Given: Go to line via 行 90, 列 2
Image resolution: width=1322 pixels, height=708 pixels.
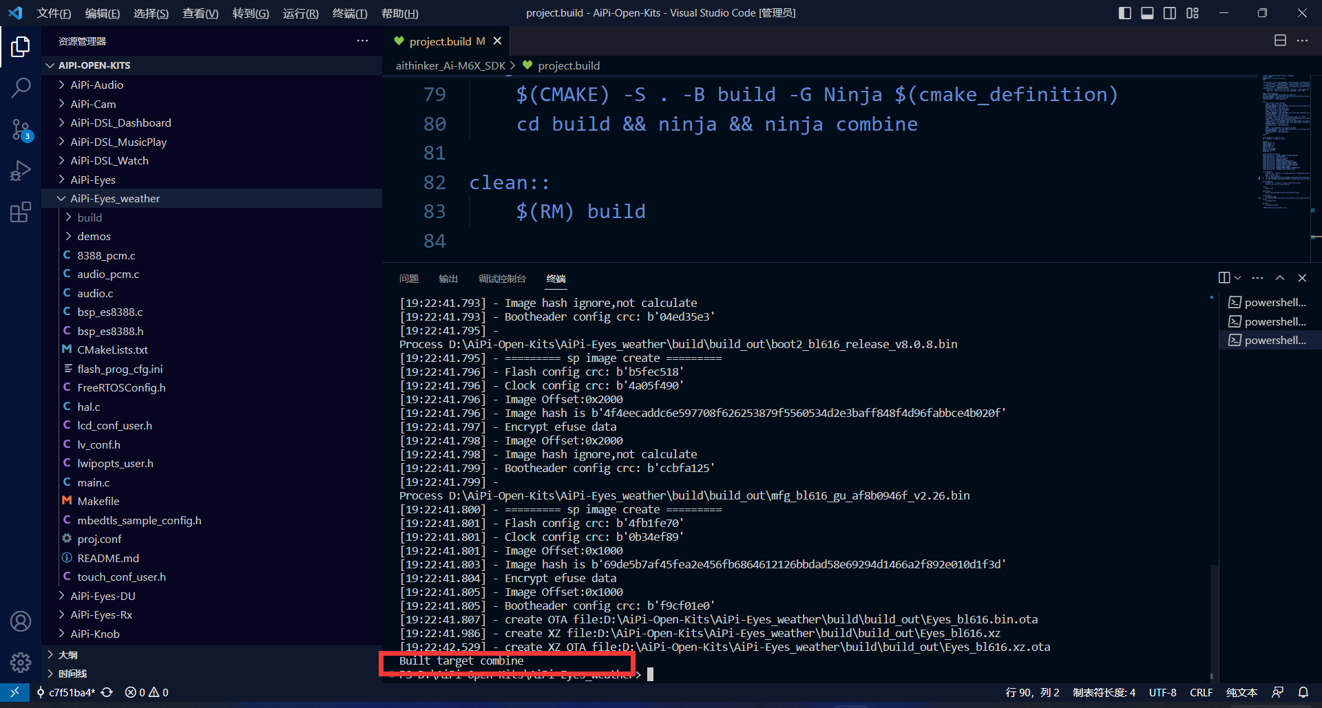Looking at the screenshot, I should (x=1032, y=692).
